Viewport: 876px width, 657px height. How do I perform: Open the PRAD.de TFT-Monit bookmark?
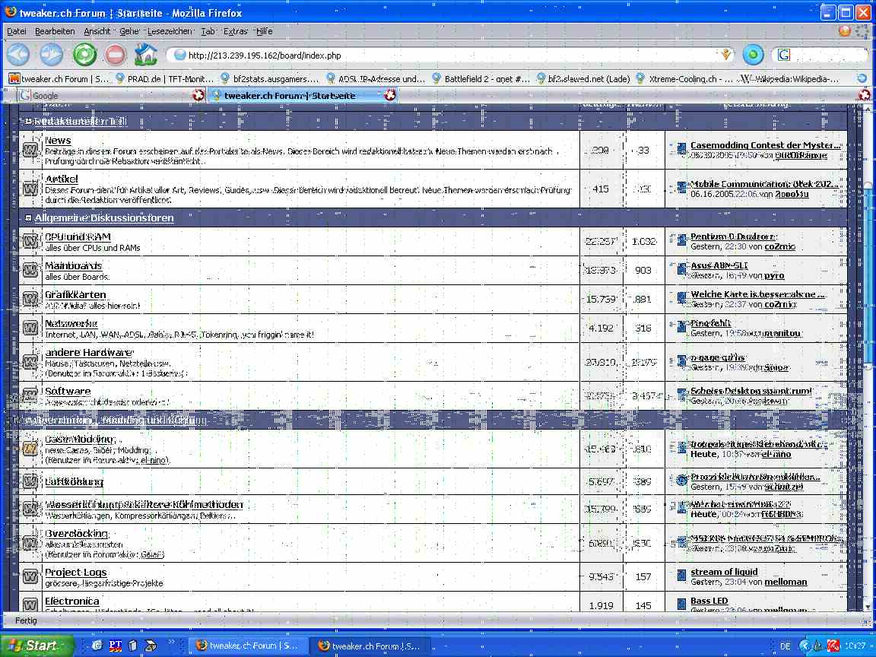pyautogui.click(x=165, y=79)
